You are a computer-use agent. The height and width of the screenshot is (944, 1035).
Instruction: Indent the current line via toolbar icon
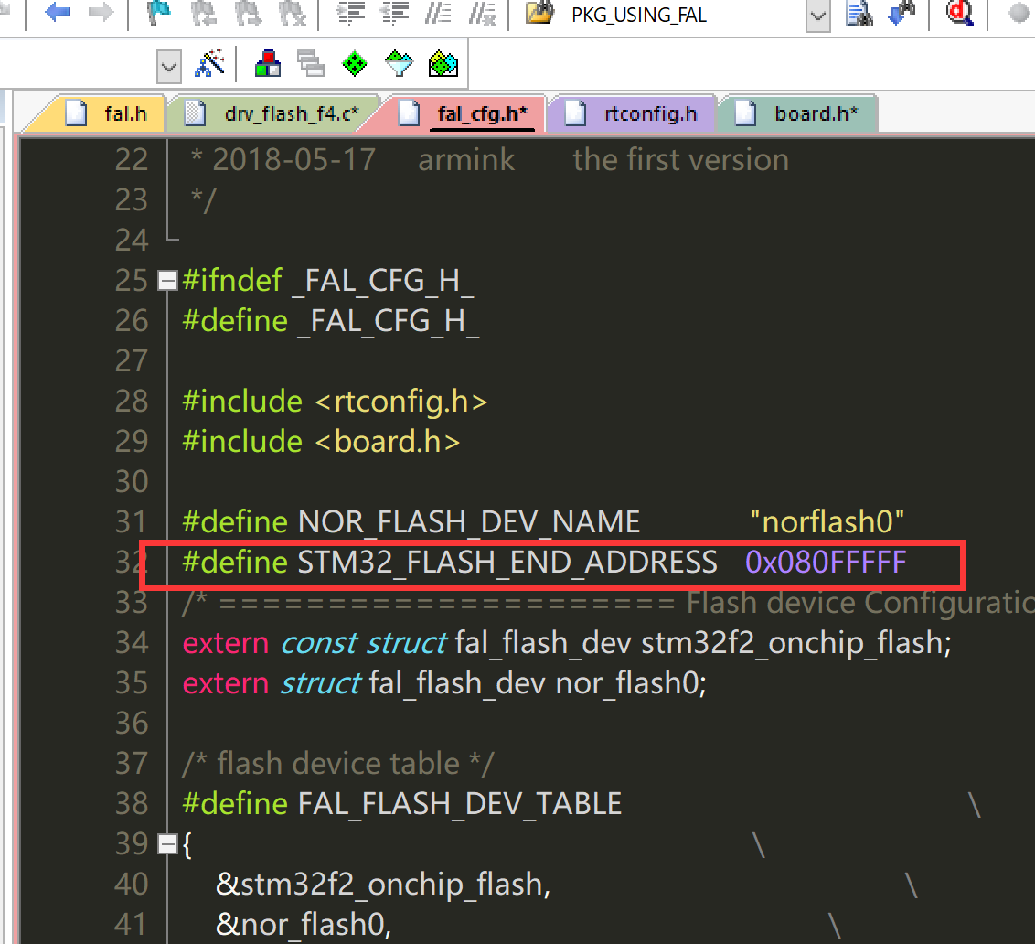click(348, 15)
